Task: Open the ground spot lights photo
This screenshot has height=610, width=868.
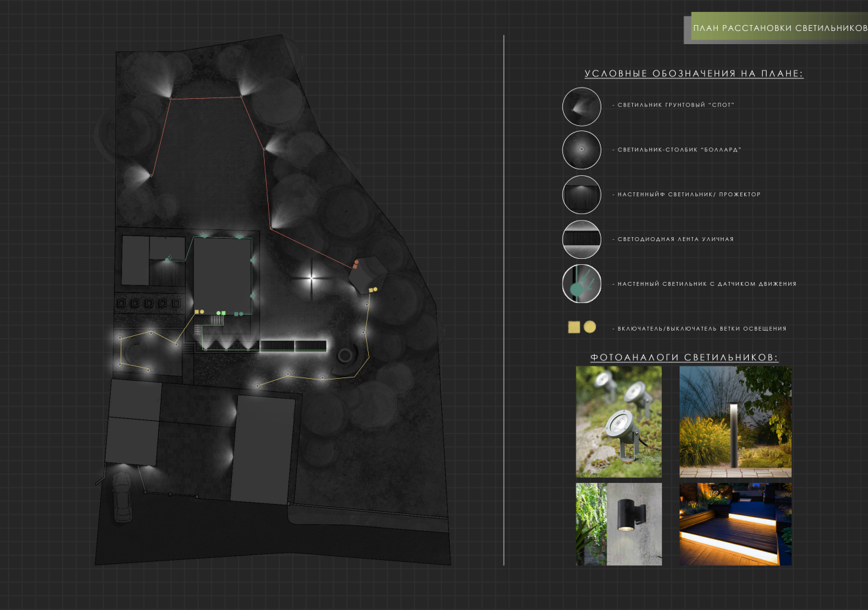Action: click(x=619, y=422)
